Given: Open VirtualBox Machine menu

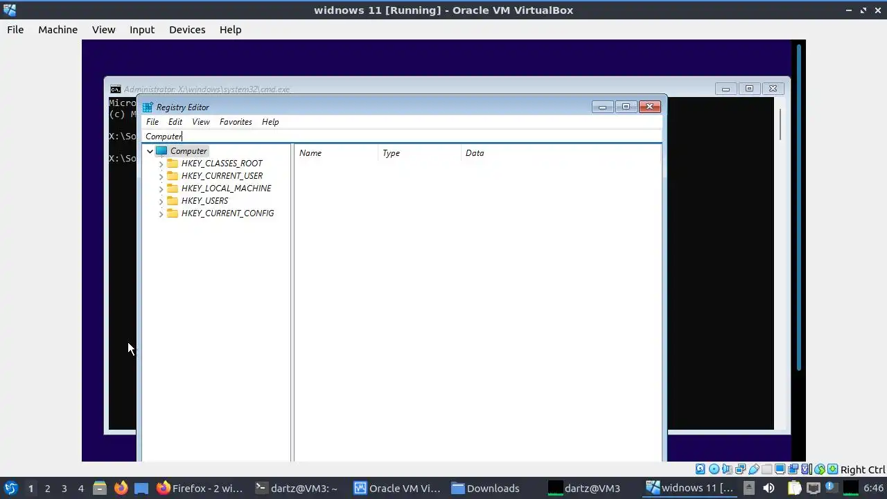Looking at the screenshot, I should point(58,30).
